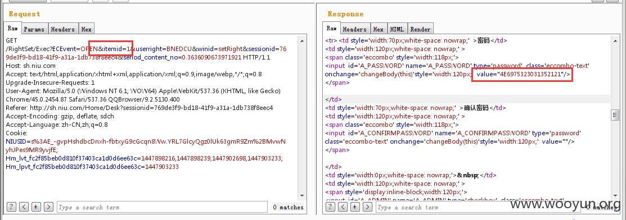Click the Response help question-mark button
The image size is (626, 220).
coord(331,207)
